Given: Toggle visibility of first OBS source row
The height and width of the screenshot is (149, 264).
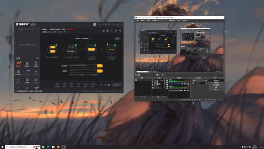Looking at the screenshot, I should pos(165,80).
